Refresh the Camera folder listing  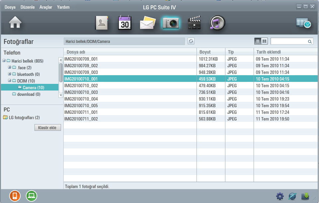191,41
